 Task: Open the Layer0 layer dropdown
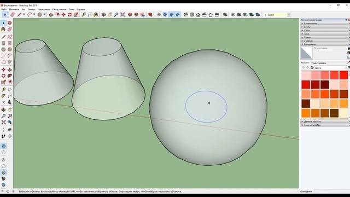[x=289, y=15]
